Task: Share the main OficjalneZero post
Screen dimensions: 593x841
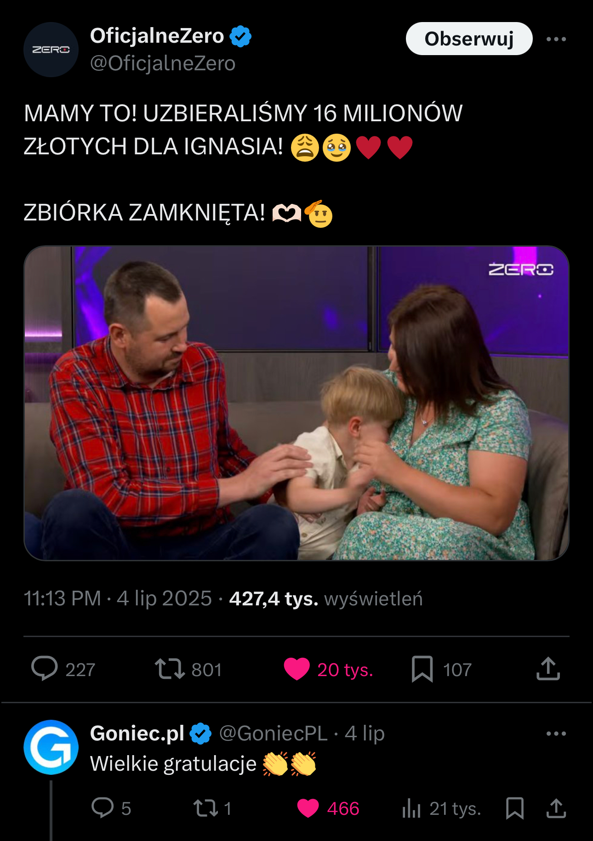Action: (548, 668)
